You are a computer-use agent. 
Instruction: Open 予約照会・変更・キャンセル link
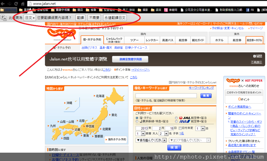pos(228,28)
